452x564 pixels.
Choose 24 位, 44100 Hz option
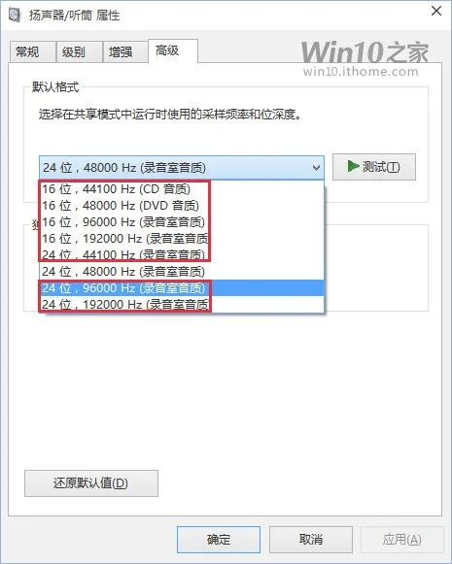click(x=182, y=255)
